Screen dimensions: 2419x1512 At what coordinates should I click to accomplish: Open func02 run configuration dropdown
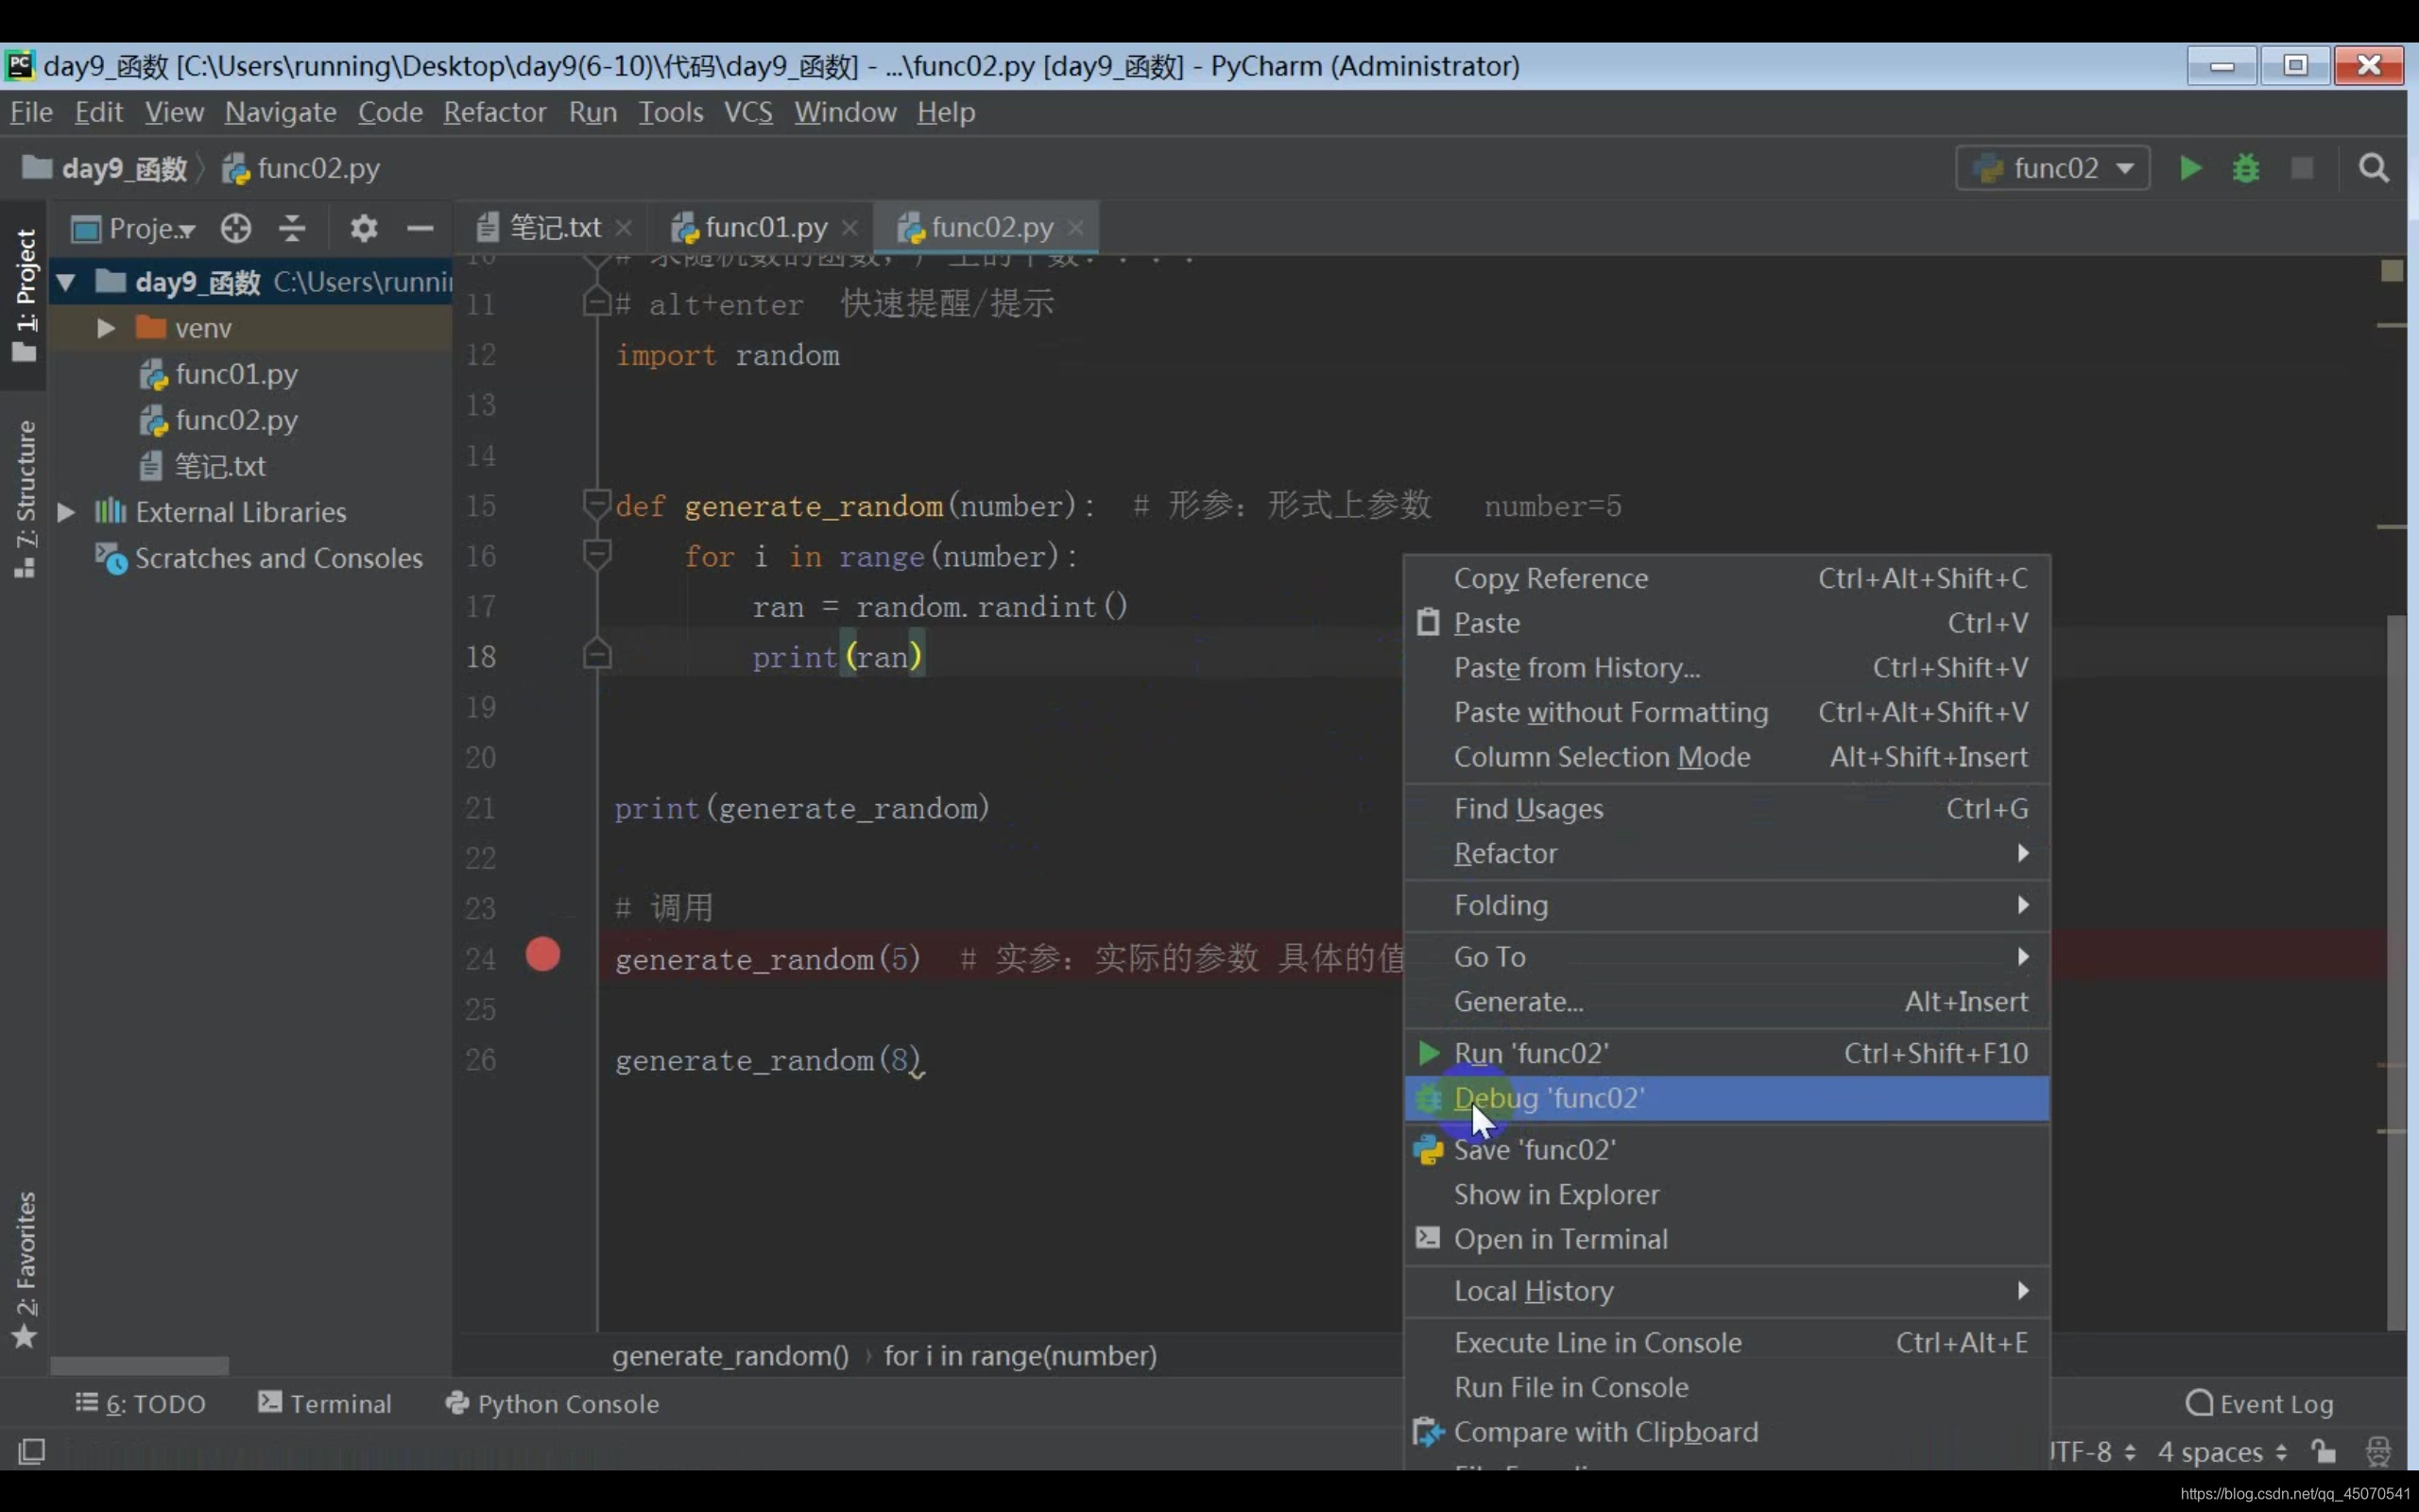point(2053,168)
